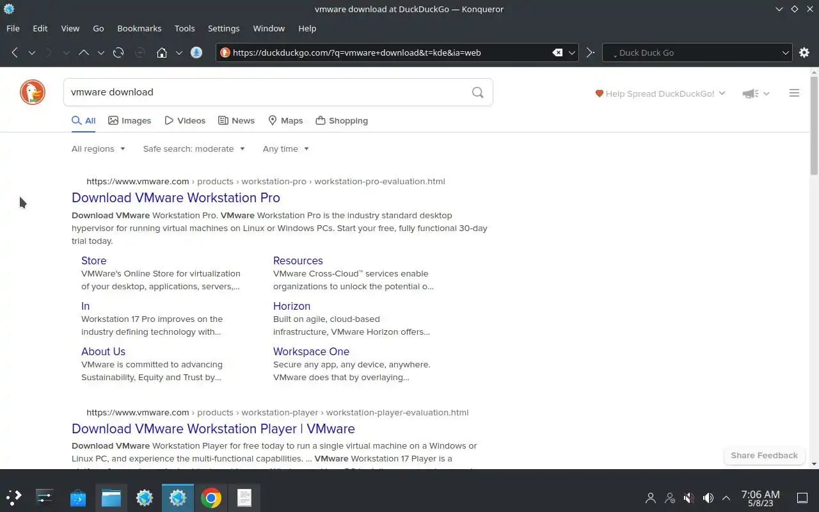Open the Settings menu

pos(224,28)
